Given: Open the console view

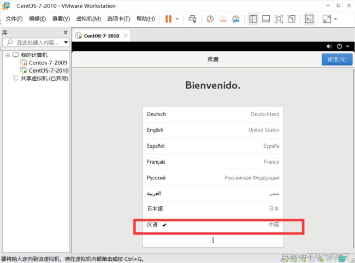Looking at the screenshot, I should tap(309, 19).
